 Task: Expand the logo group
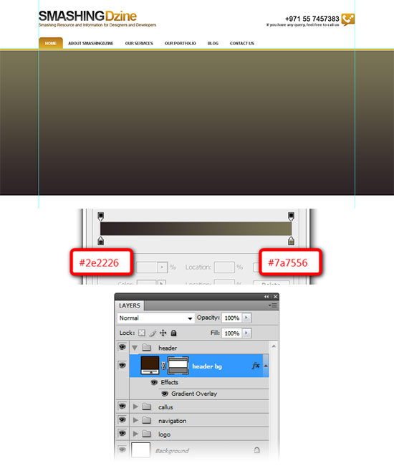point(135,434)
